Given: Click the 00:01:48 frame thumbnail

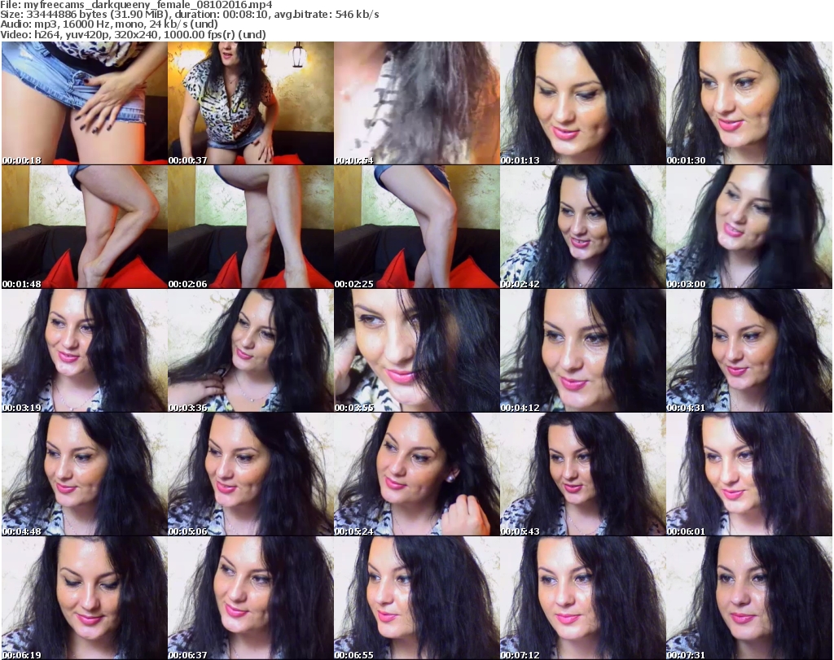Looking at the screenshot, I should [84, 227].
